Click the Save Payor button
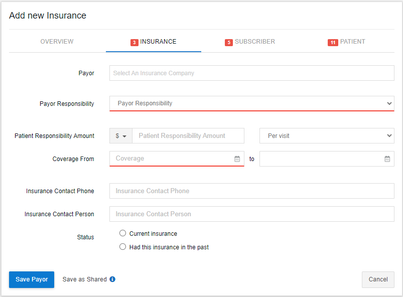This screenshot has width=403, height=297. (31, 279)
